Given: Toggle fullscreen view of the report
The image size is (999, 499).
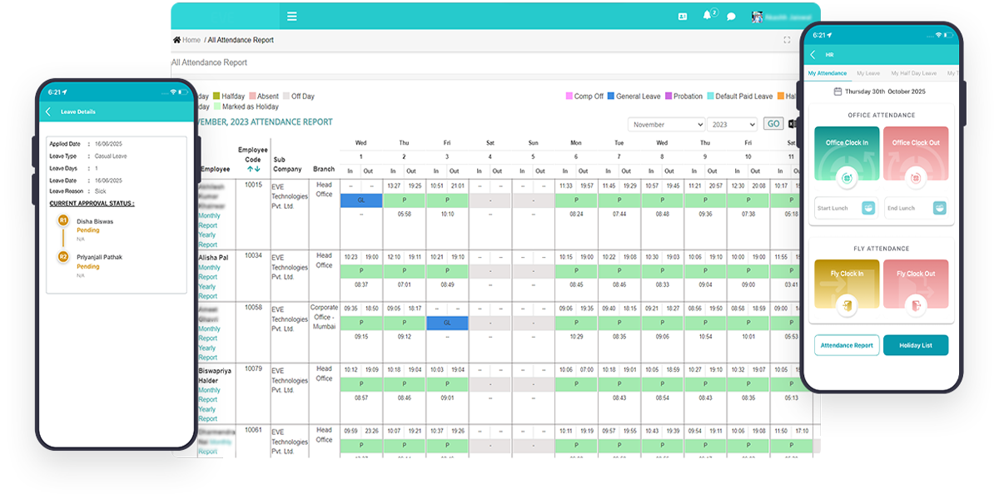Looking at the screenshot, I should point(787,40).
